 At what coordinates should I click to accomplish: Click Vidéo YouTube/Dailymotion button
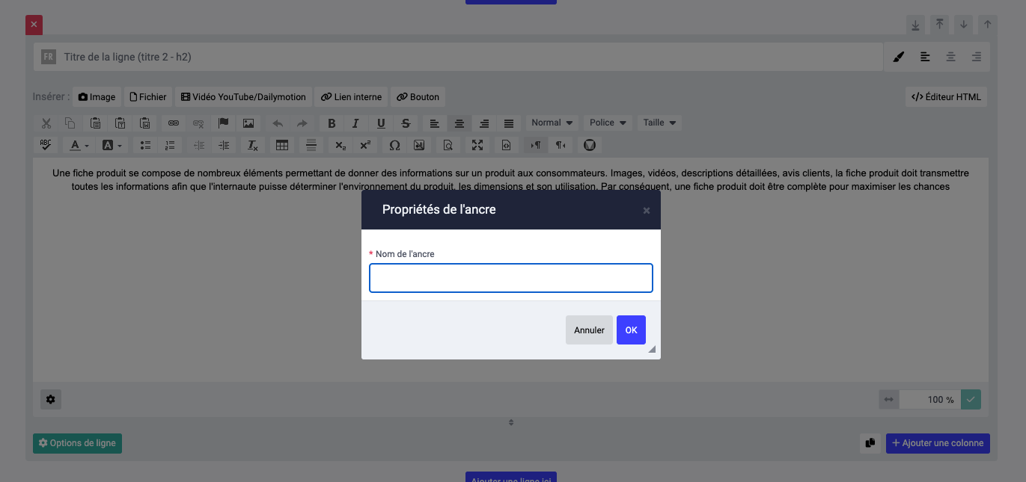tap(243, 97)
